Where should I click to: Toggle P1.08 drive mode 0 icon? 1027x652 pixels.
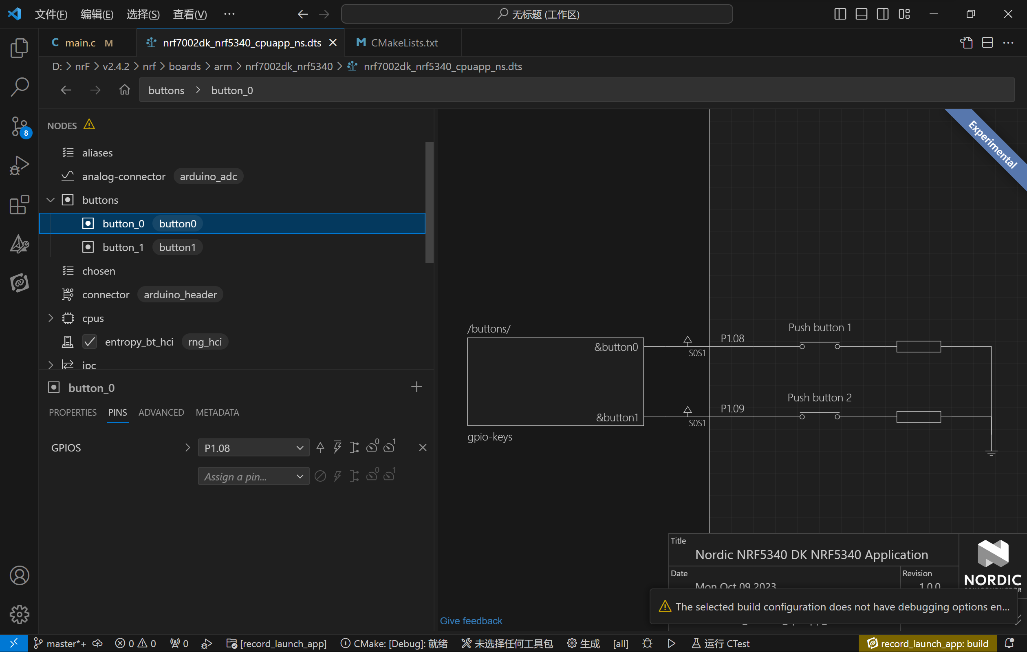click(372, 447)
